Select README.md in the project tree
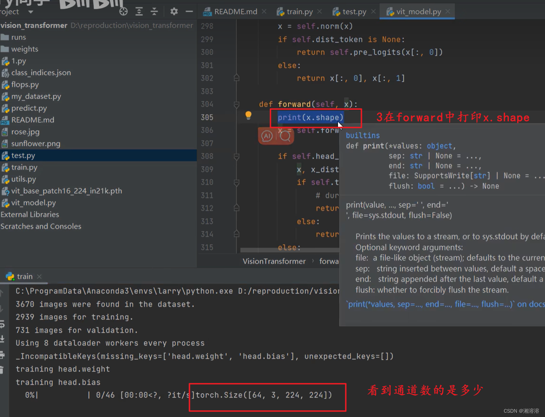545x417 pixels. (x=33, y=120)
